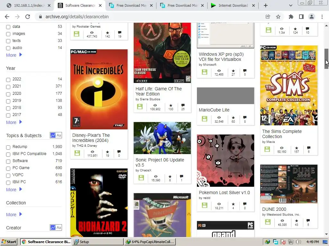329x246 pixels.
Task: Close the Internet Download tab
Action: click(x=253, y=5)
